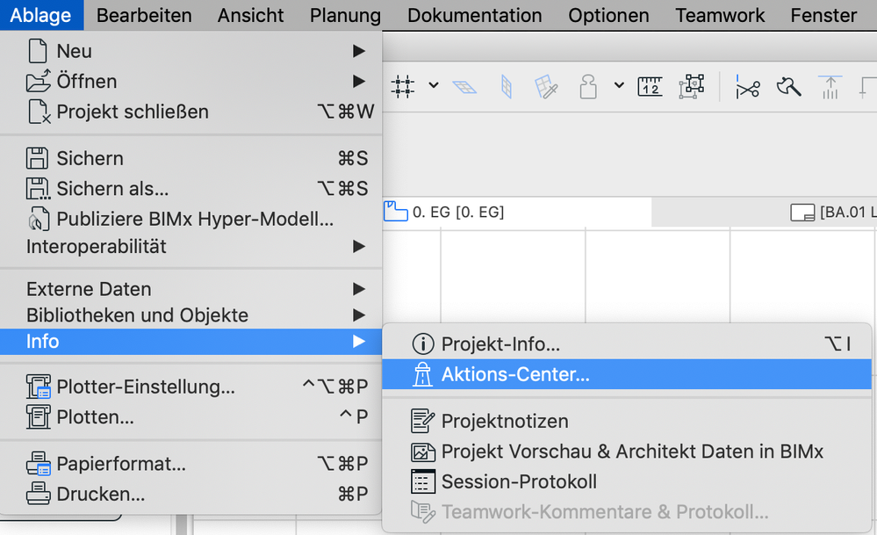The width and height of the screenshot is (877, 535).
Task: Select Publiziere BIMx Hyper-Modell entry
Action: (195, 219)
